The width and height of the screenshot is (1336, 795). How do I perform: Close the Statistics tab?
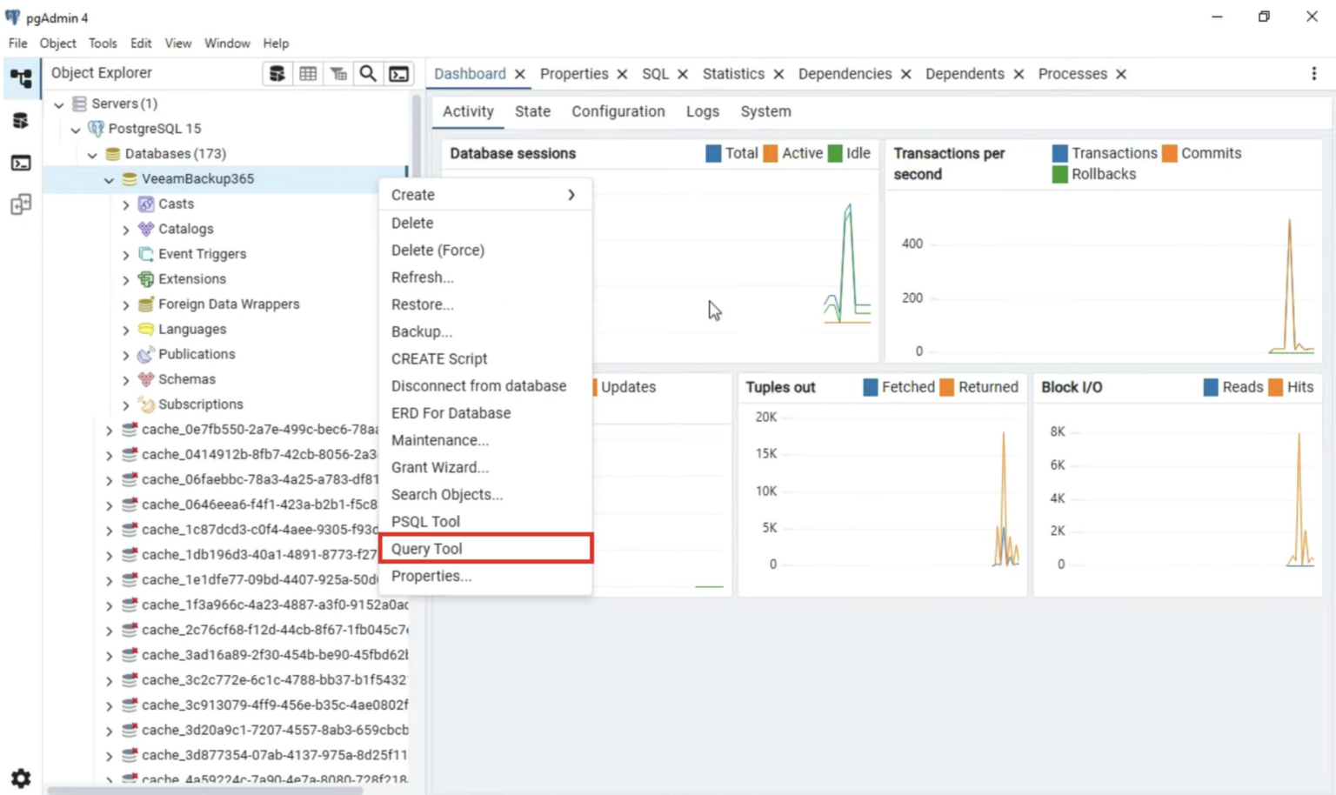tap(778, 75)
